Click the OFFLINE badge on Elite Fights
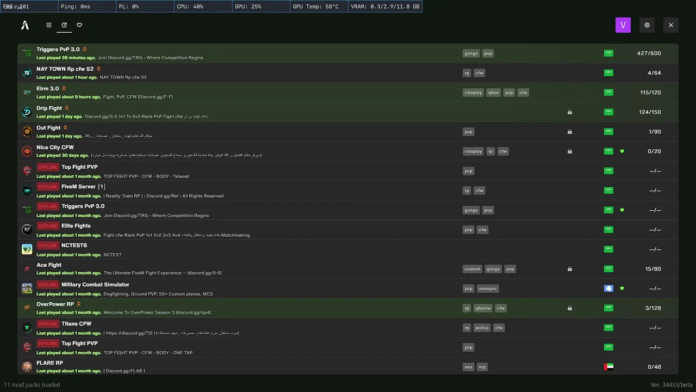The width and height of the screenshot is (696, 392). (48, 226)
